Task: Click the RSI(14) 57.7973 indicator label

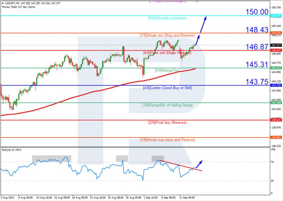Action: (x=11, y=150)
